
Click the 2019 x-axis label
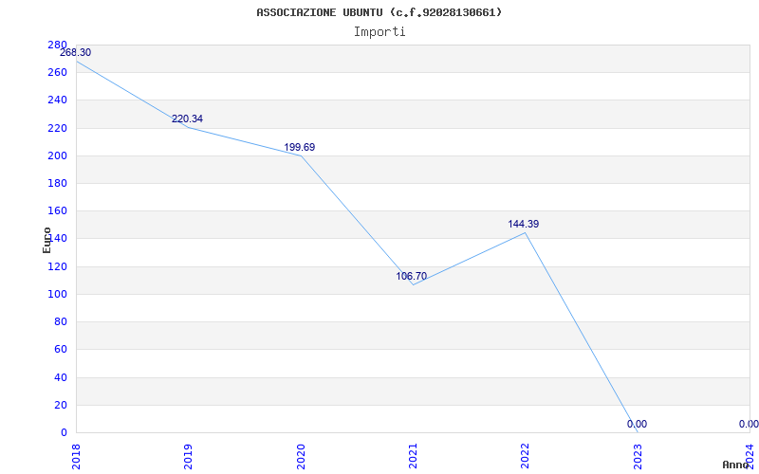tap(188, 457)
